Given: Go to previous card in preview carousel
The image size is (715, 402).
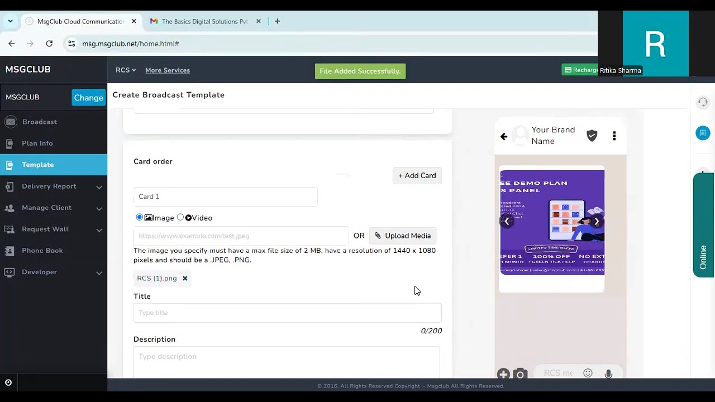Looking at the screenshot, I should pyautogui.click(x=507, y=222).
